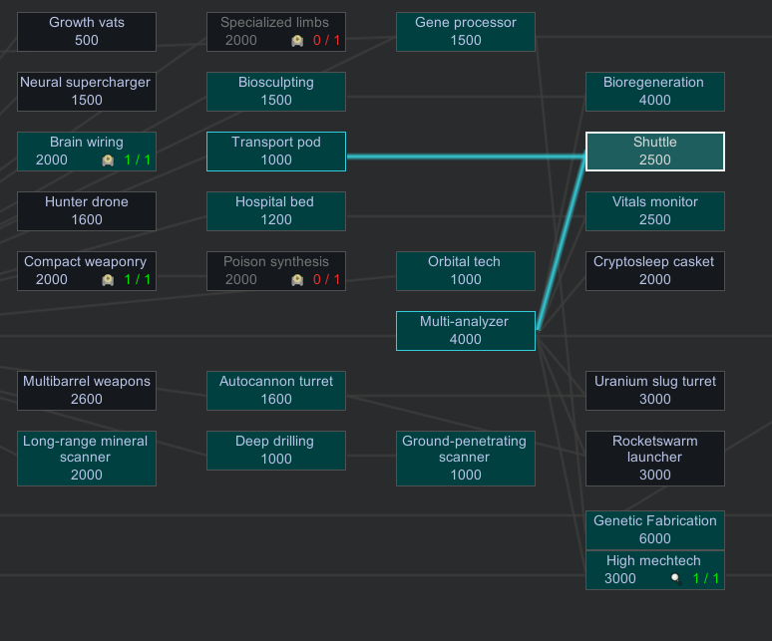Select the Growth vats research node

pos(87,32)
